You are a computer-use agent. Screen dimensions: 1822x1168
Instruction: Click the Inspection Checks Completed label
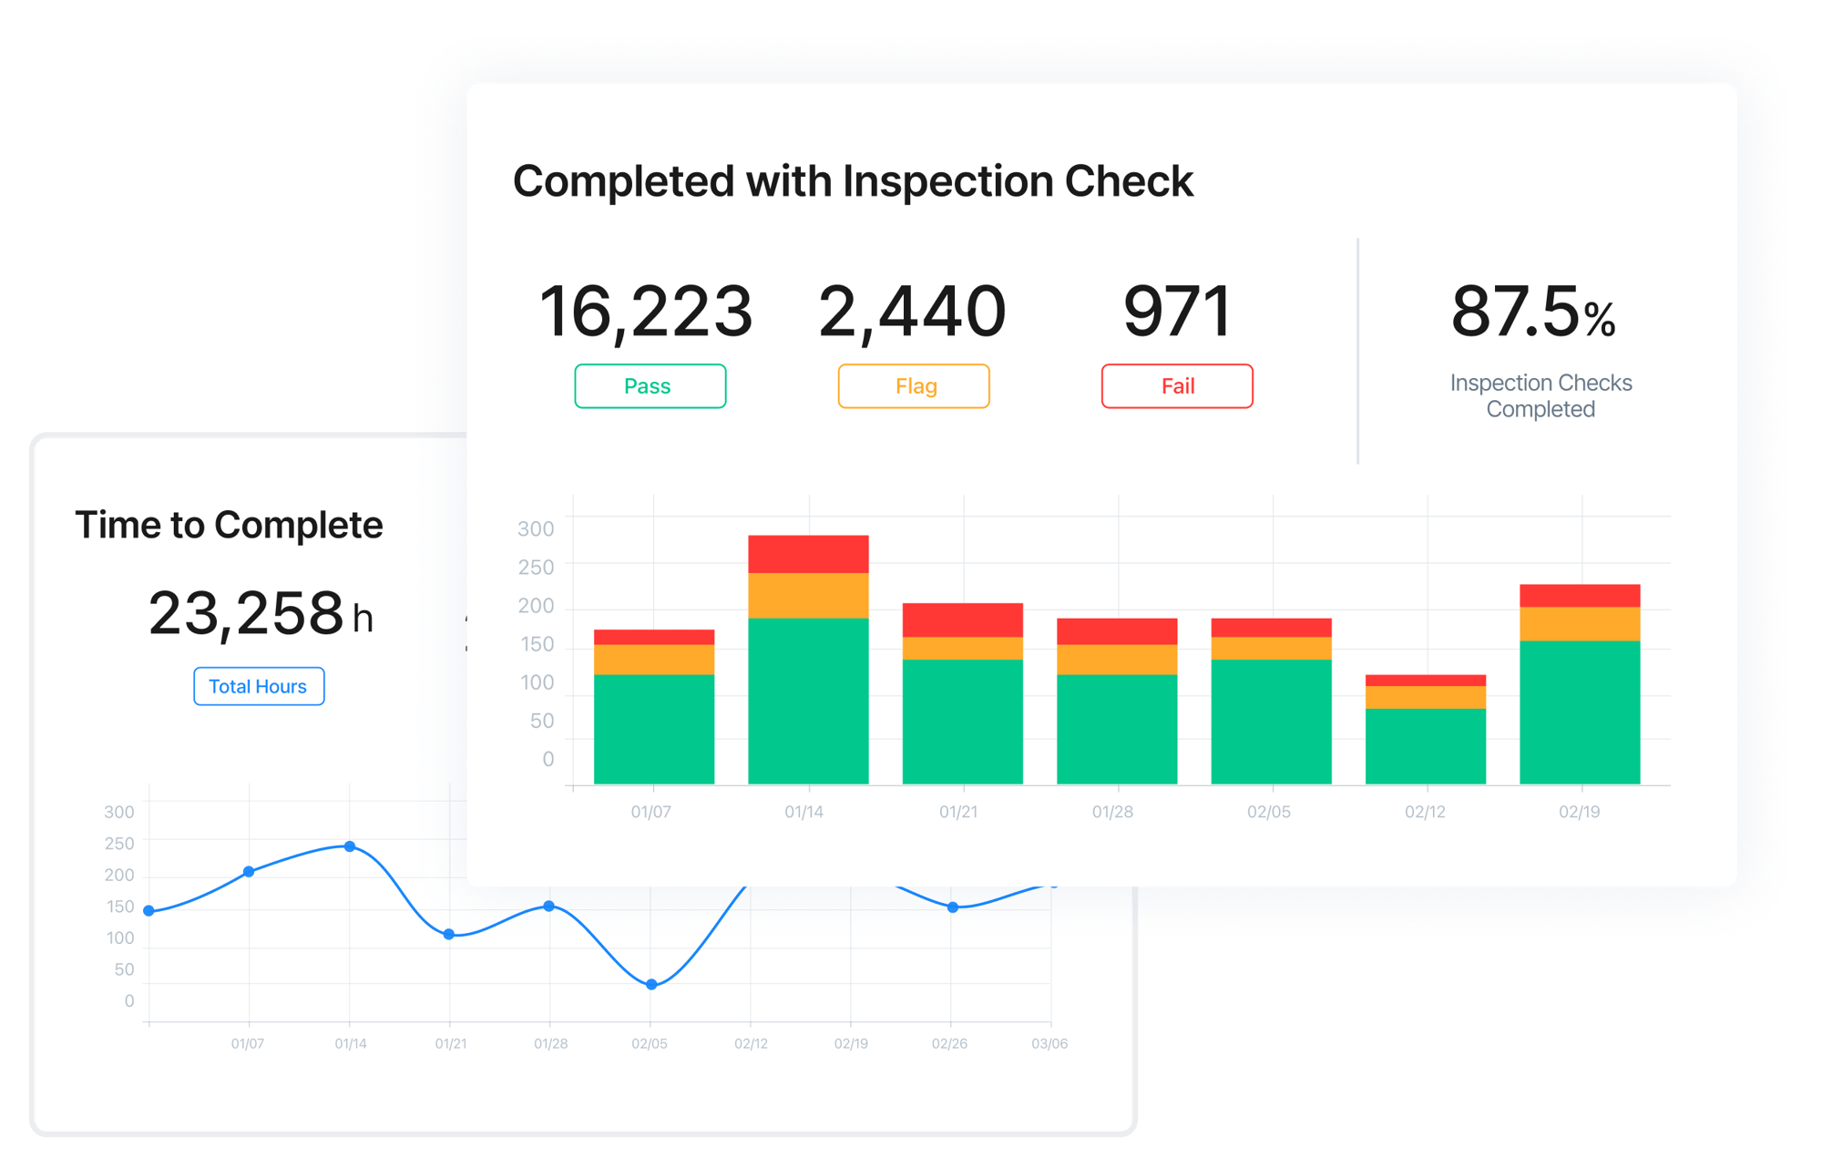(1541, 395)
